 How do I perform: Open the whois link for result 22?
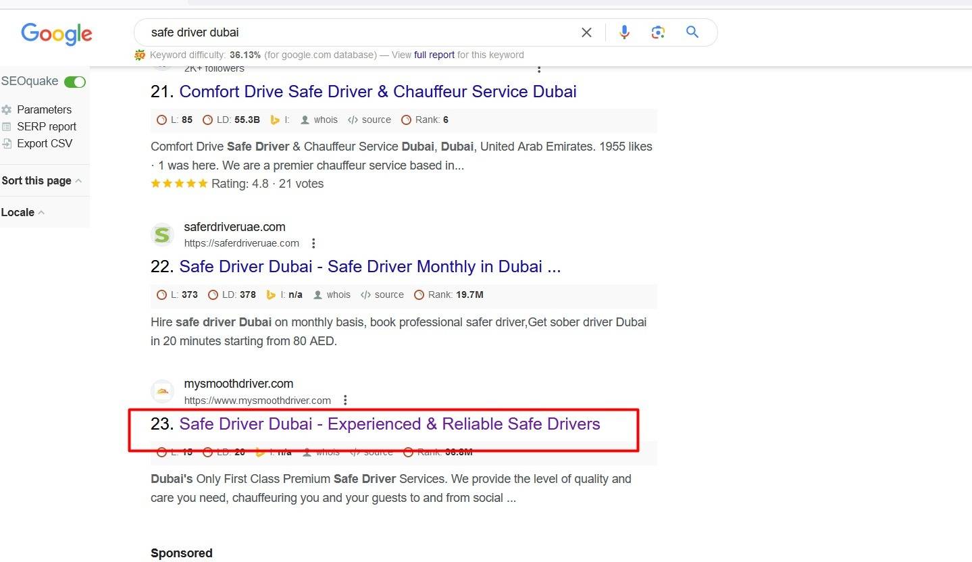click(332, 295)
